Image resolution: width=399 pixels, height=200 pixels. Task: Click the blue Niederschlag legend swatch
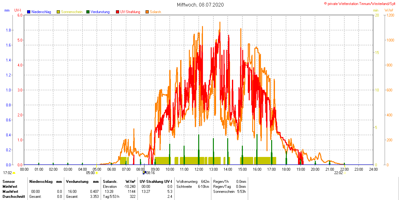point(29,12)
